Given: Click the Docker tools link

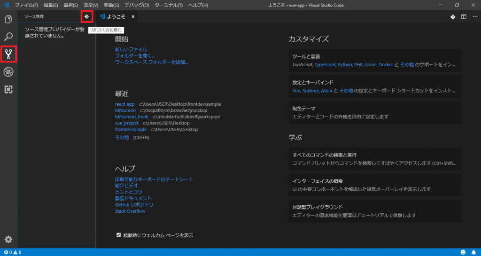Looking at the screenshot, I should pyautogui.click(x=386, y=65).
